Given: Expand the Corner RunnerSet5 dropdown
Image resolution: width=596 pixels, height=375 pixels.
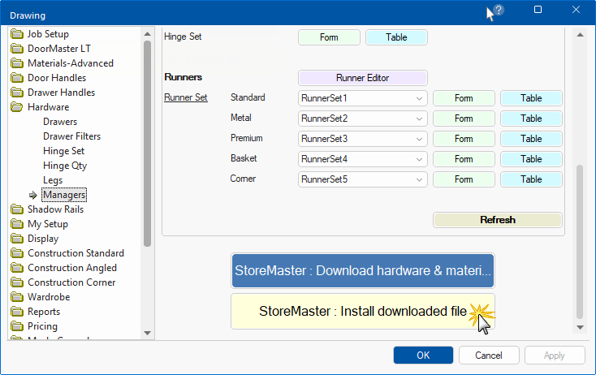Looking at the screenshot, I should click(x=419, y=179).
